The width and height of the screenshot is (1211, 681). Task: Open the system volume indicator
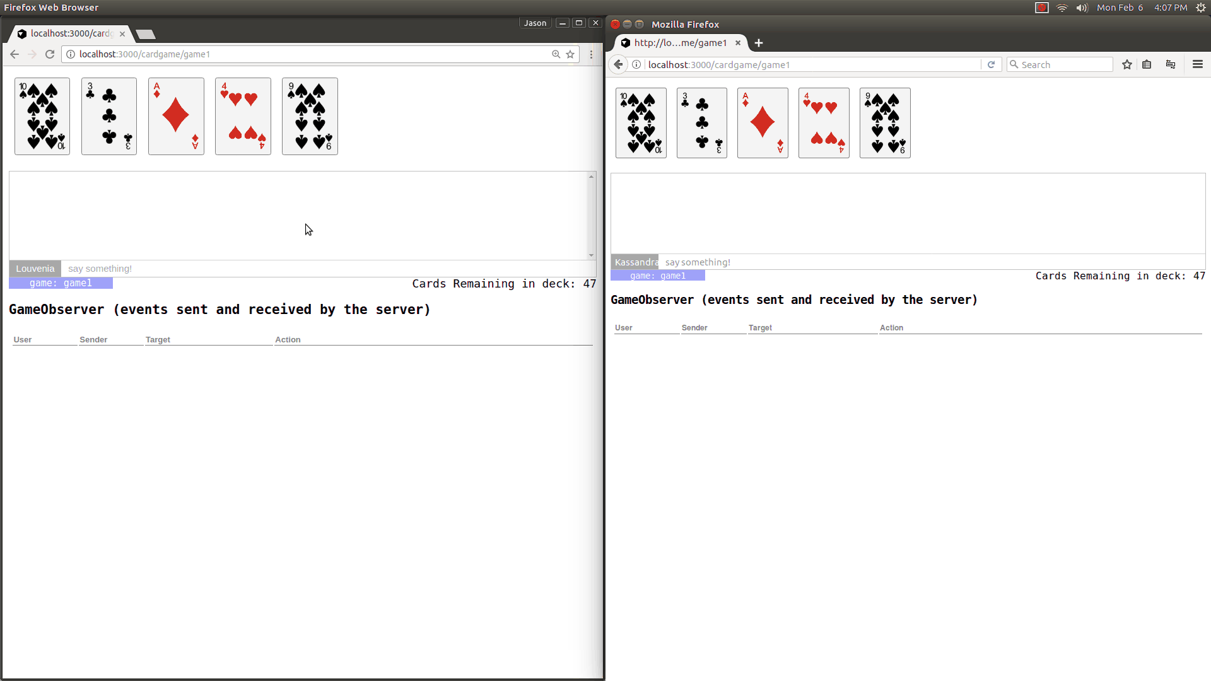(1082, 8)
